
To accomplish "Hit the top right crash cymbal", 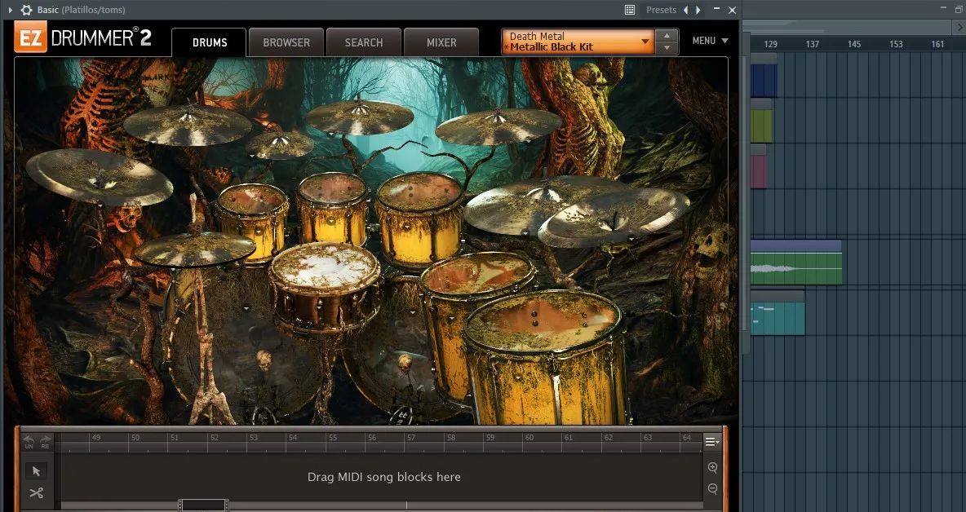I will click(498, 126).
